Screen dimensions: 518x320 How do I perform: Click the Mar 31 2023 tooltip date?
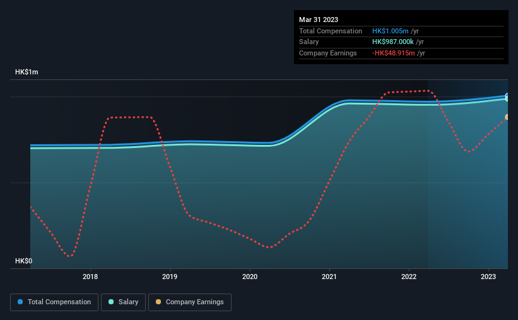(319, 20)
